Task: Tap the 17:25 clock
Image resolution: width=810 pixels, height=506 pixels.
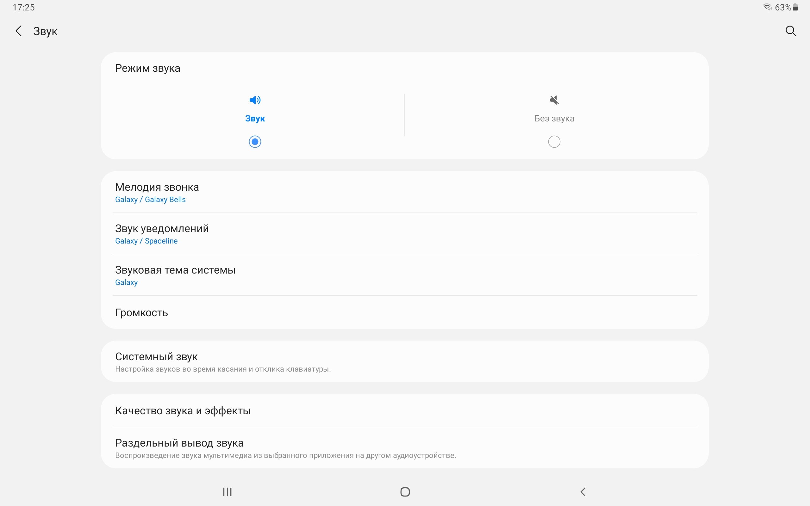Action: (x=23, y=7)
